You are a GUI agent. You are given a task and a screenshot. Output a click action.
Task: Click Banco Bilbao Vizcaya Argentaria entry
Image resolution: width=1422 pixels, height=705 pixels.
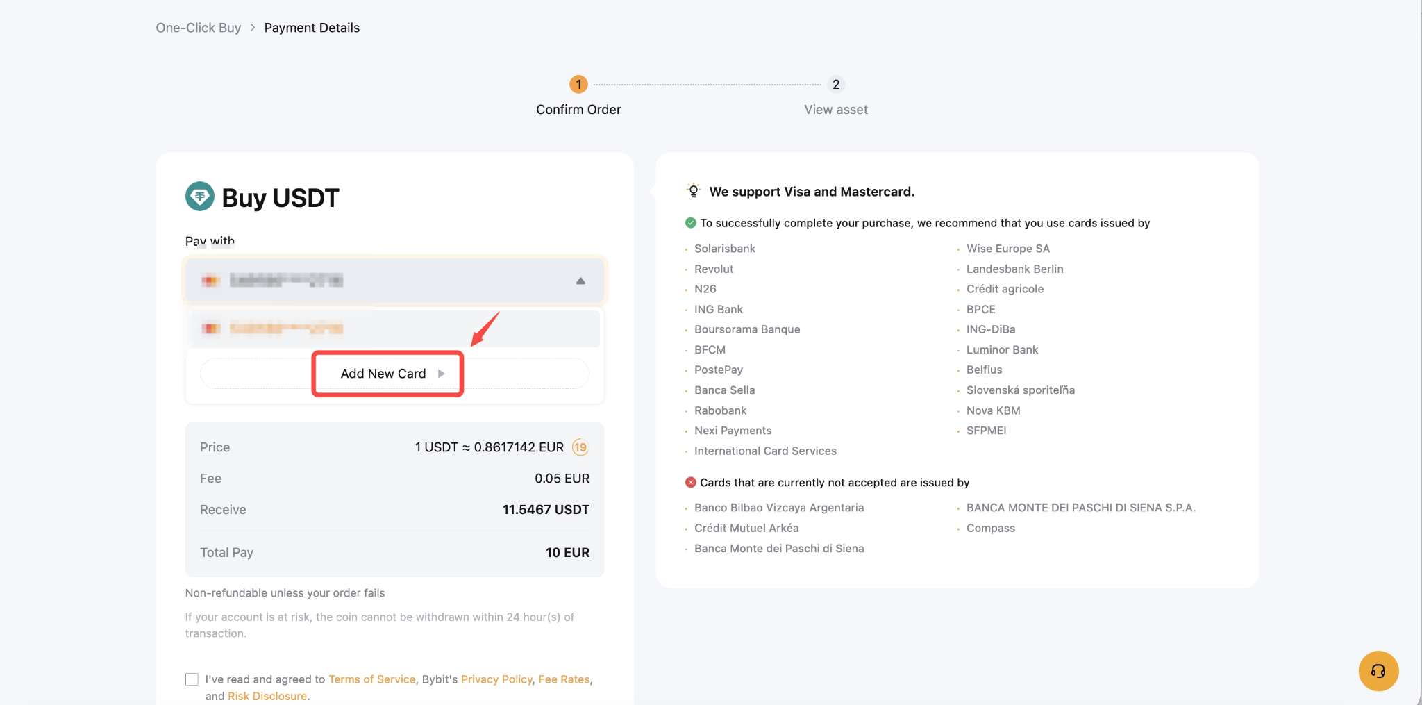pos(779,508)
